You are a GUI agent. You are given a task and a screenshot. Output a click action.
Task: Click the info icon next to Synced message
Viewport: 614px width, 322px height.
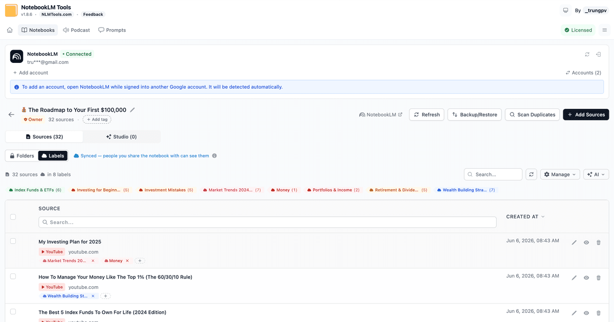[x=214, y=156]
